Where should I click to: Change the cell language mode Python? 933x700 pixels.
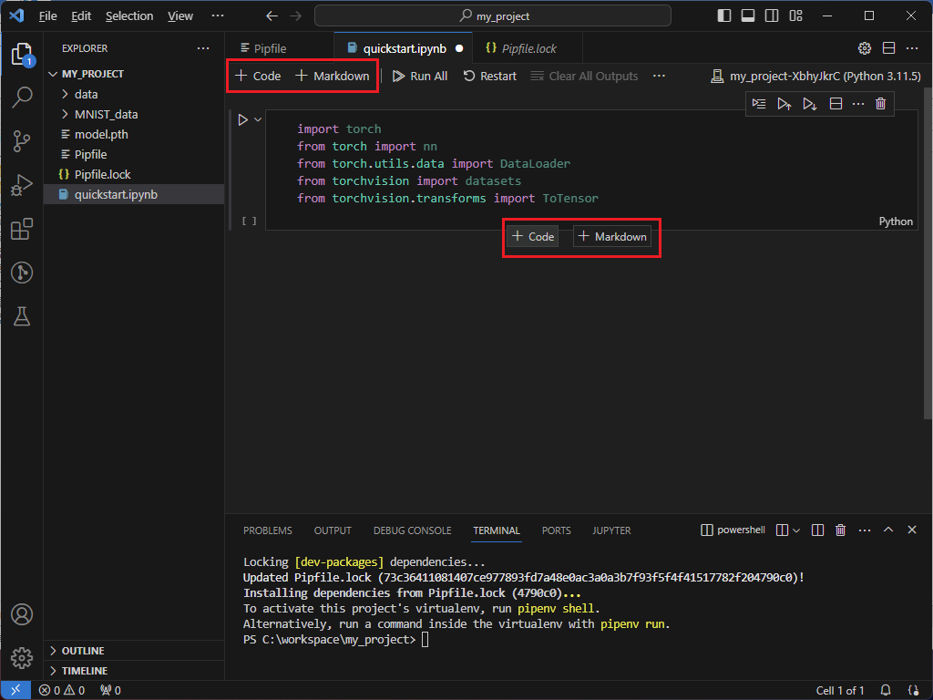pyautogui.click(x=896, y=221)
